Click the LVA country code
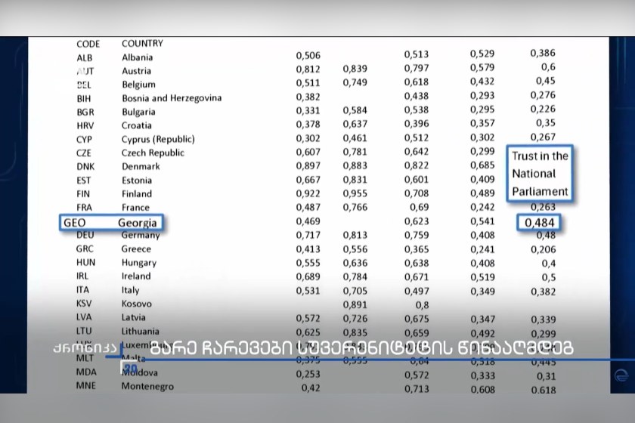 point(84,317)
